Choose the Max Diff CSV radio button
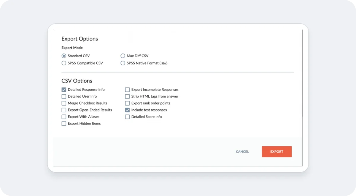Screen dimensions: 356x196 coord(123,56)
